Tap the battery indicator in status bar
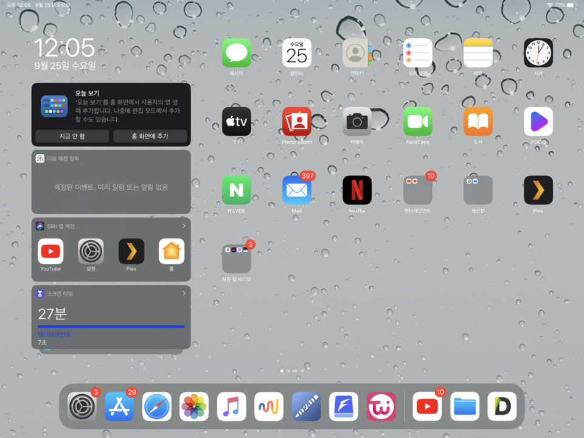Viewport: 584px width, 438px height. pyautogui.click(x=571, y=5)
